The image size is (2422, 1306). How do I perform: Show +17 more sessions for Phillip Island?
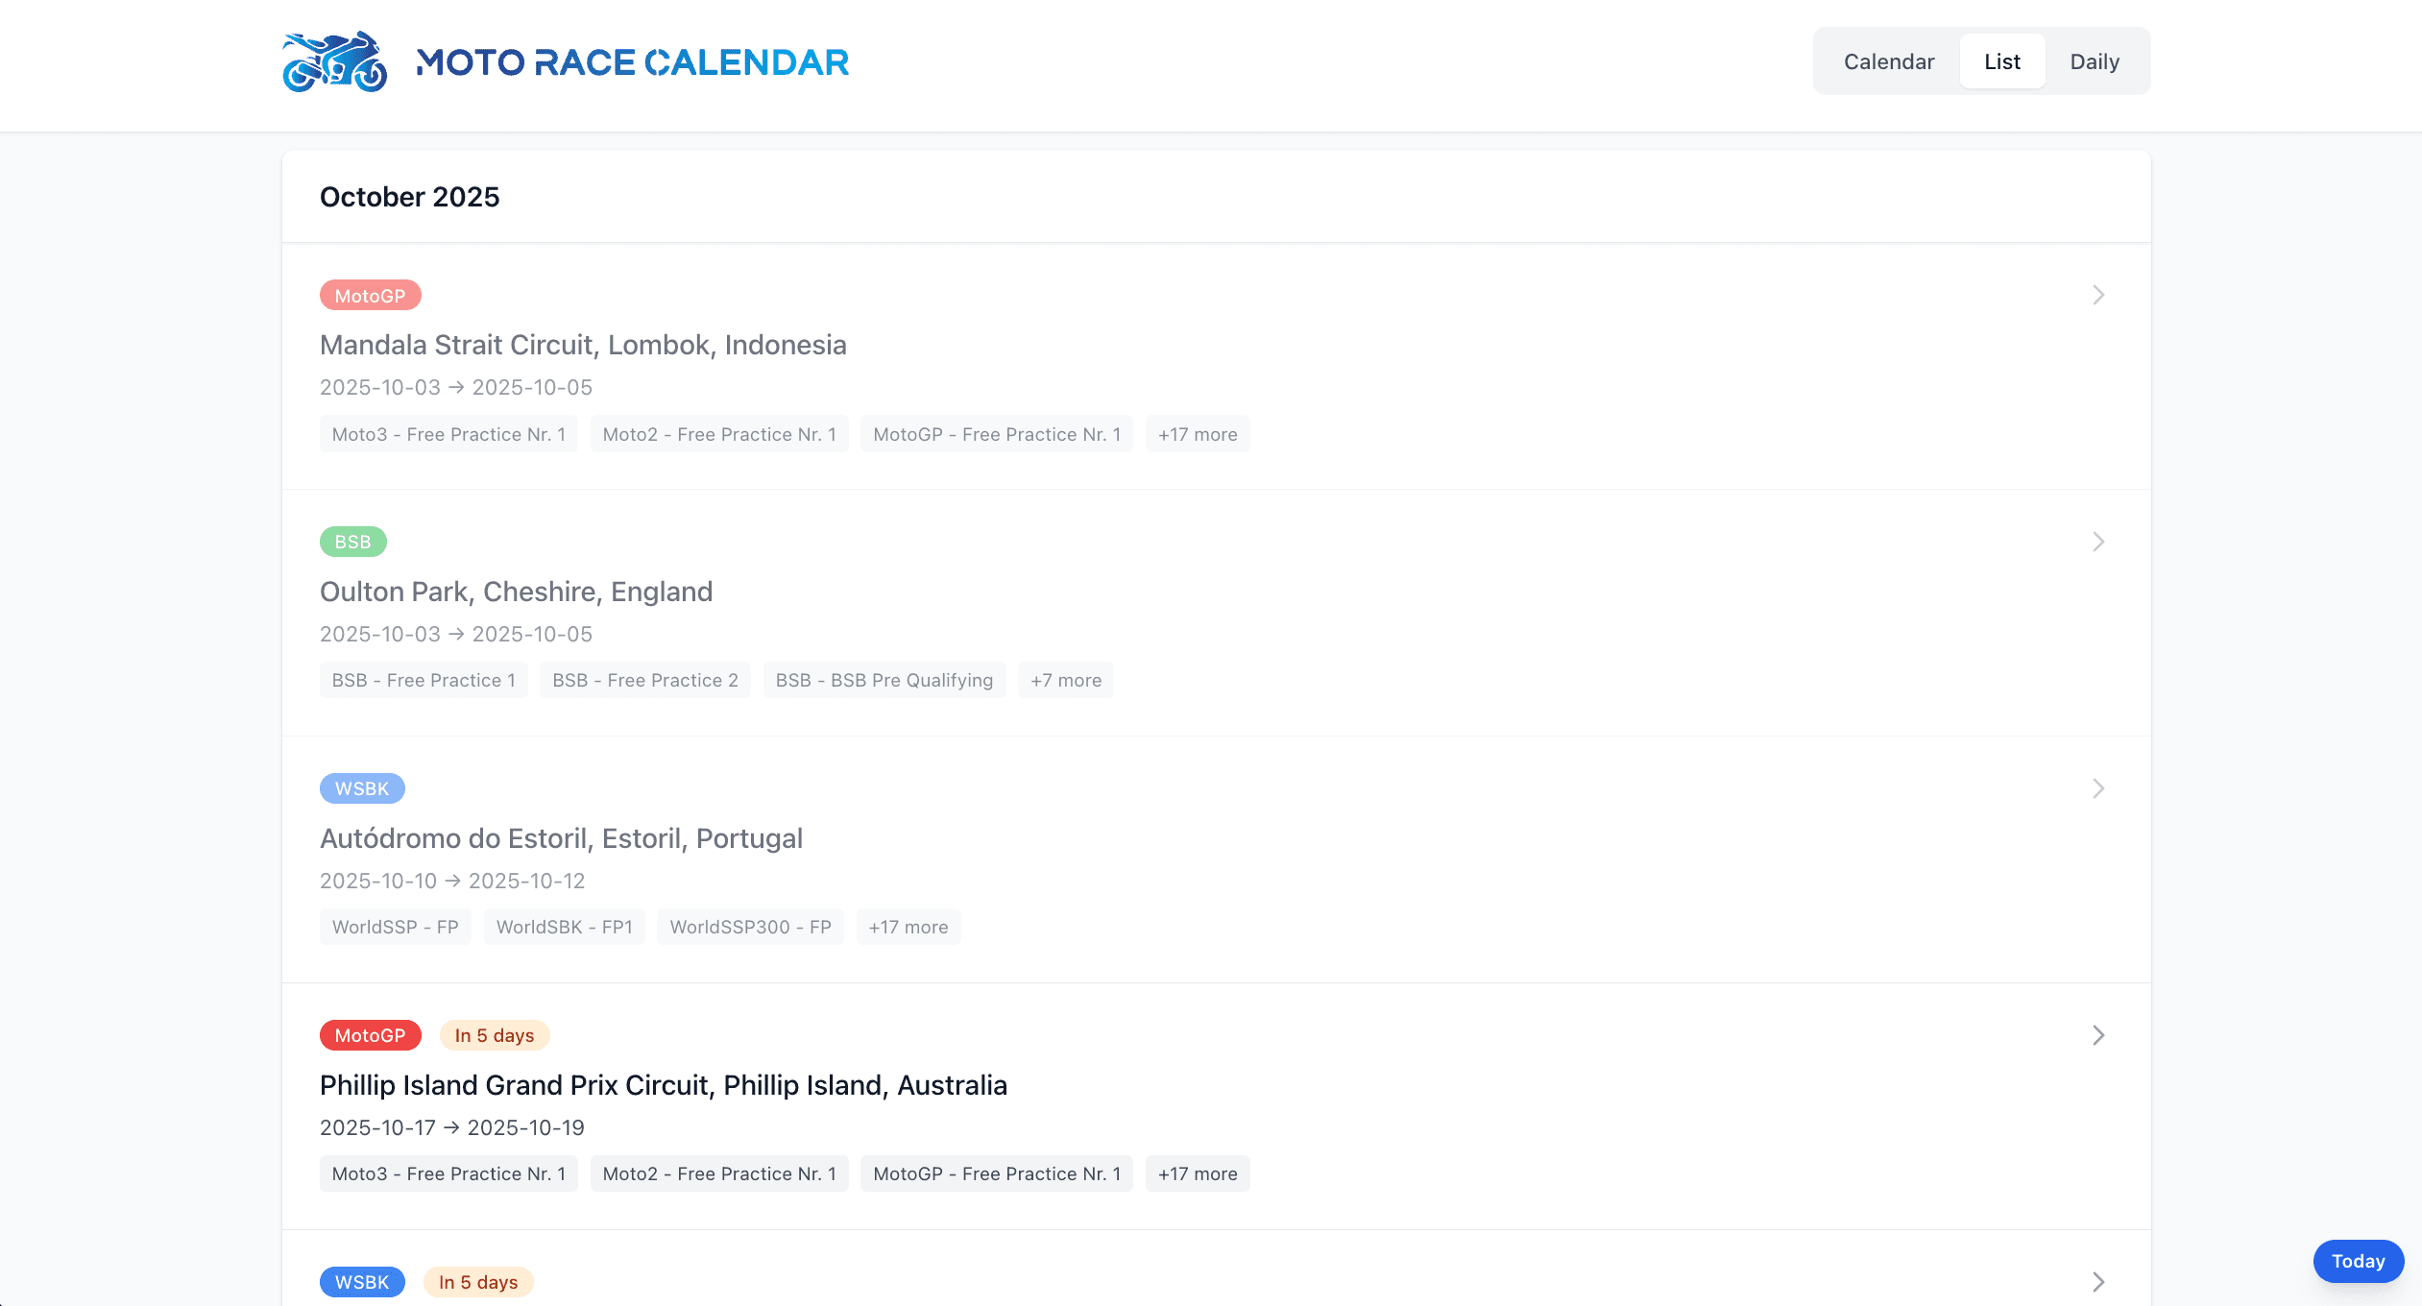coord(1197,1173)
